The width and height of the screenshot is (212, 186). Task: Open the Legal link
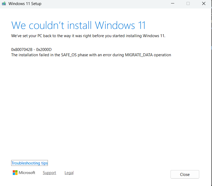[x=69, y=173]
